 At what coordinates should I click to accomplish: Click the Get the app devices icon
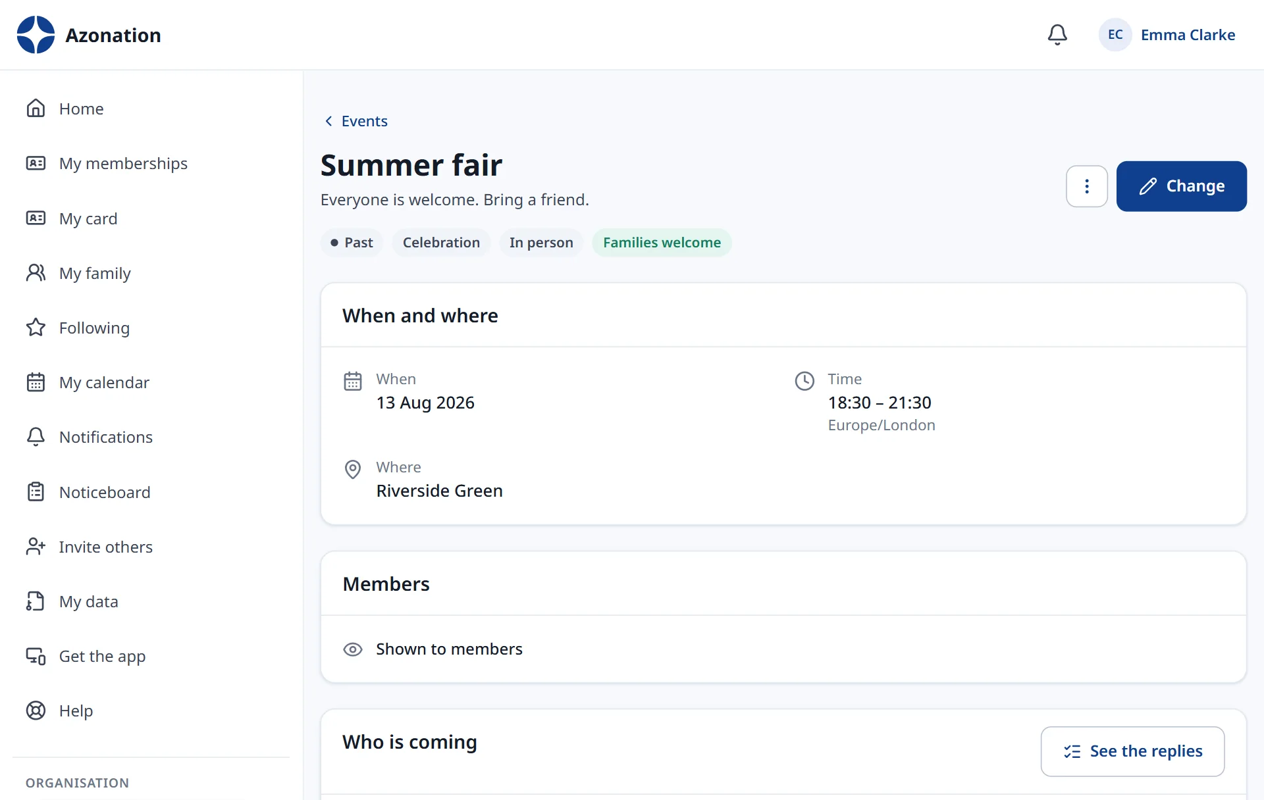(x=36, y=656)
